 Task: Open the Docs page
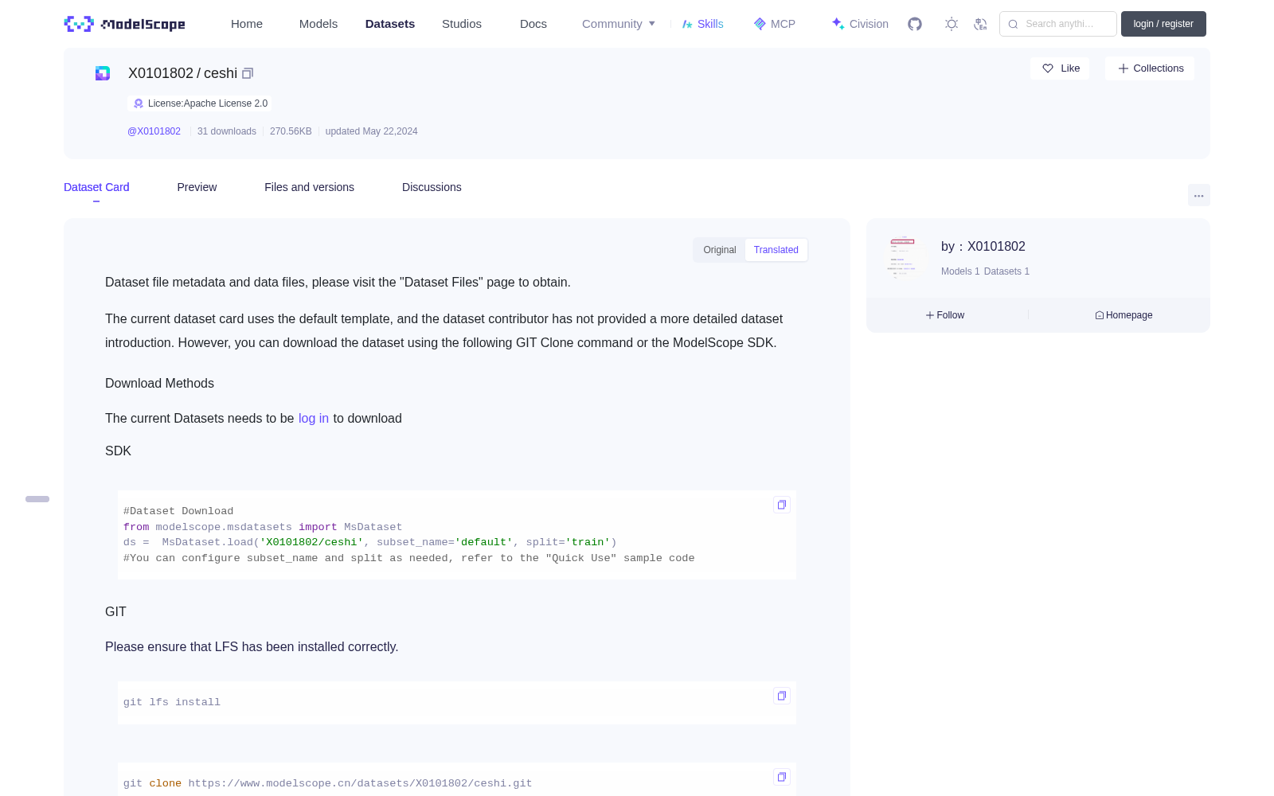pos(533,24)
